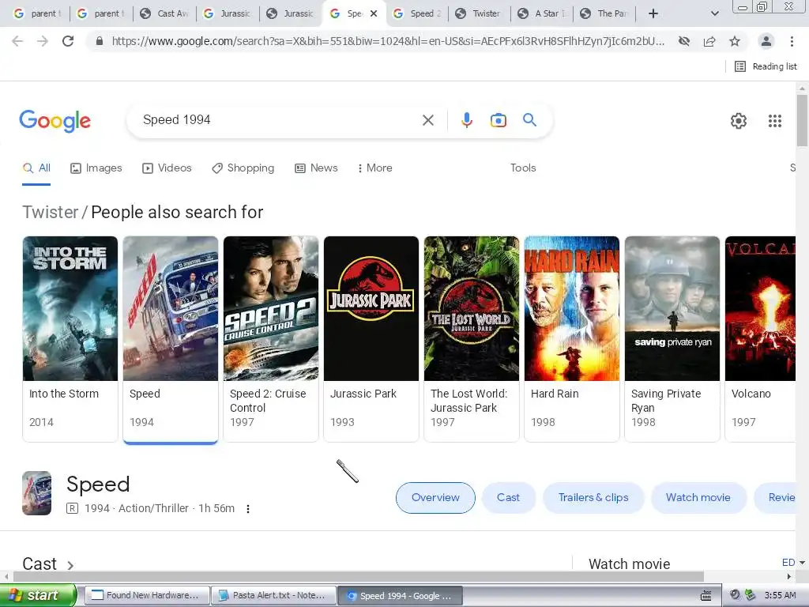Click the share page icon in address bar
Screen dimensions: 809x607
tap(709, 41)
